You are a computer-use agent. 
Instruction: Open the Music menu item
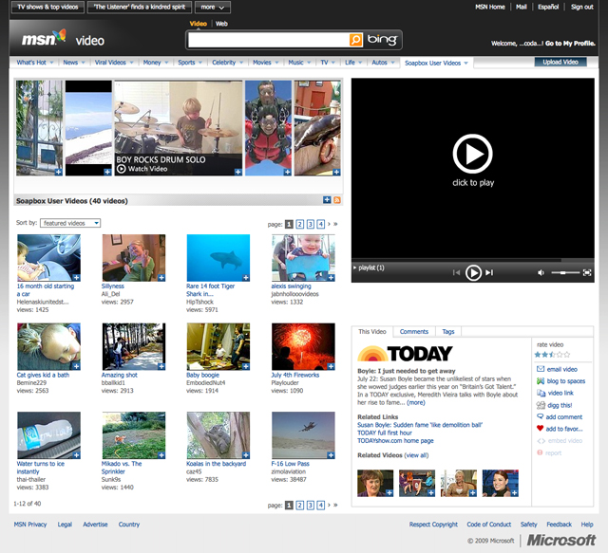pos(295,63)
